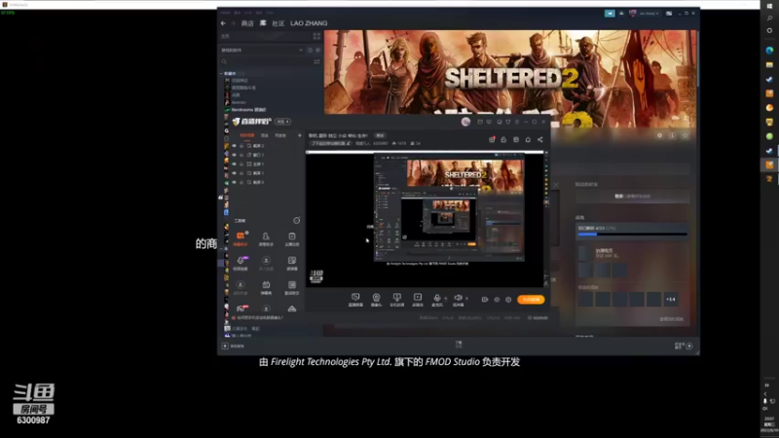Select the first scene tab in Douyu
The image size is (779, 438).
click(247, 135)
